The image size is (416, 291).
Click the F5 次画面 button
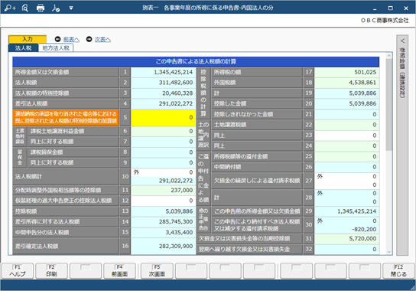click(157, 271)
